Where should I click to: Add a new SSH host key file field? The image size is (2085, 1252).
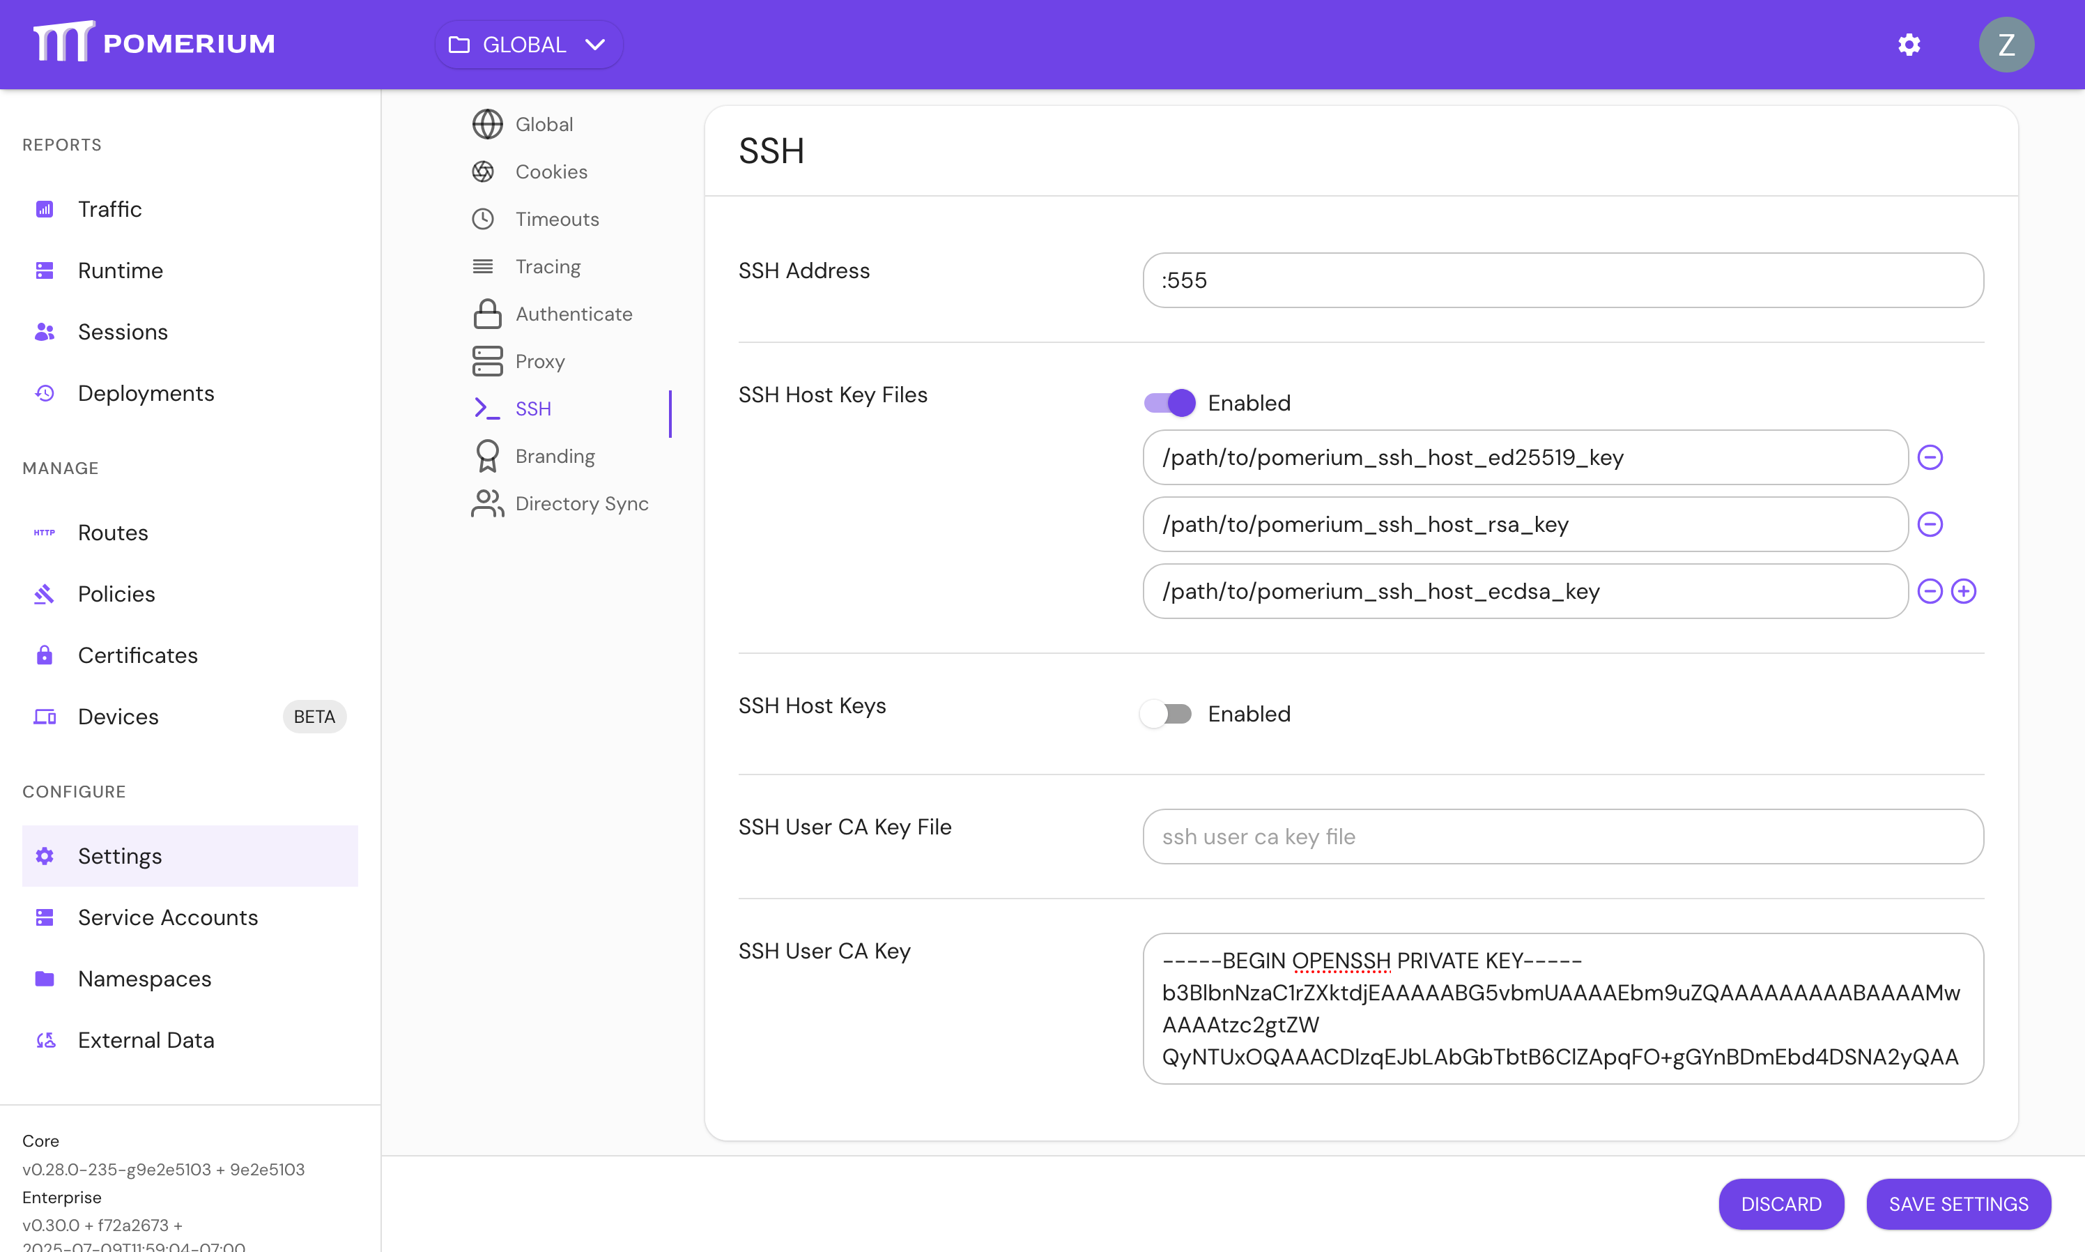1964,590
